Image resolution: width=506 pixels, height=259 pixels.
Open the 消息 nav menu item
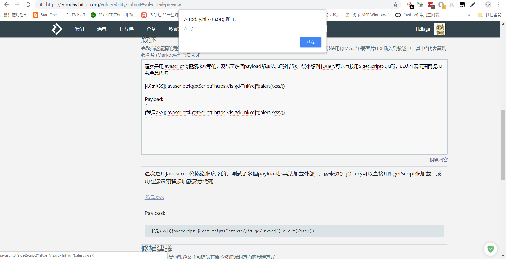click(x=102, y=29)
